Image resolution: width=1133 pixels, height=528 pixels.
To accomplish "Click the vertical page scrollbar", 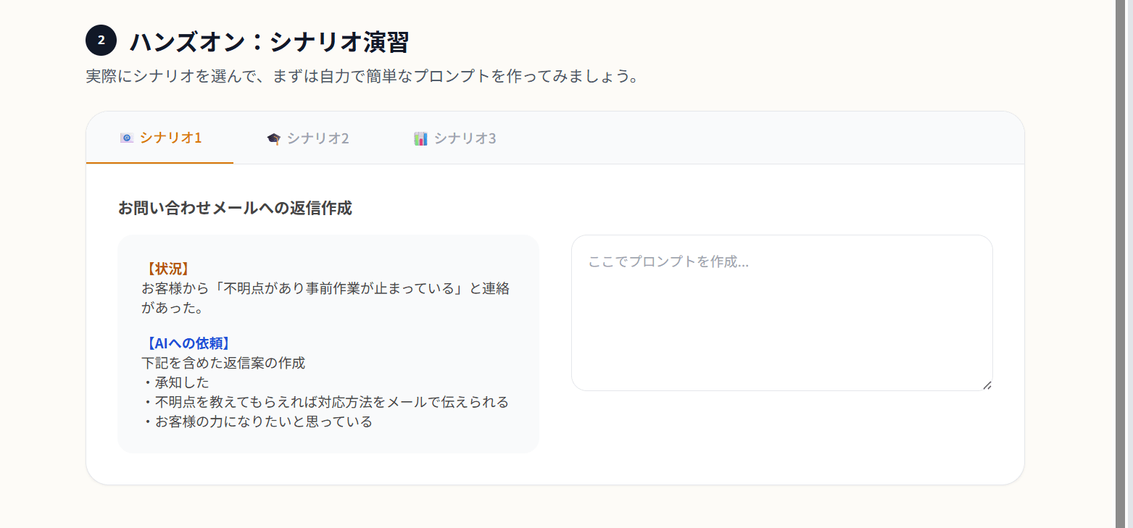I will click(x=1120, y=264).
